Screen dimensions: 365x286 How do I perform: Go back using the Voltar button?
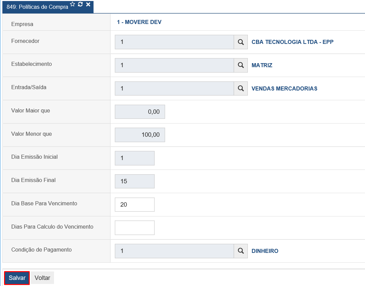[x=42, y=278]
